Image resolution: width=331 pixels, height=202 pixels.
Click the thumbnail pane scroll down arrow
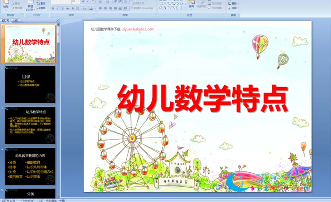click(x=59, y=196)
